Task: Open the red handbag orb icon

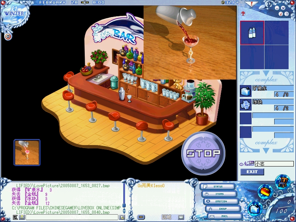Action: [x=266, y=192]
